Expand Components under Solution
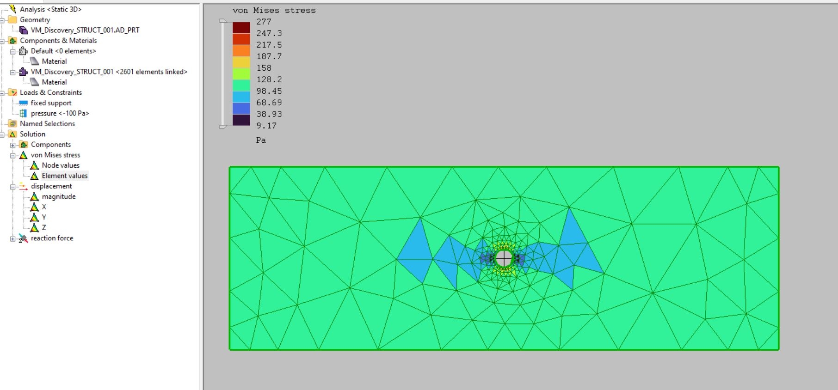 coord(13,145)
